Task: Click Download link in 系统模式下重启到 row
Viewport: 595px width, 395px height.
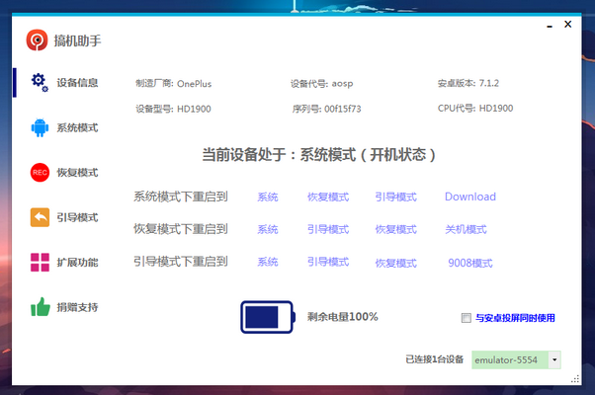Action: click(x=469, y=197)
